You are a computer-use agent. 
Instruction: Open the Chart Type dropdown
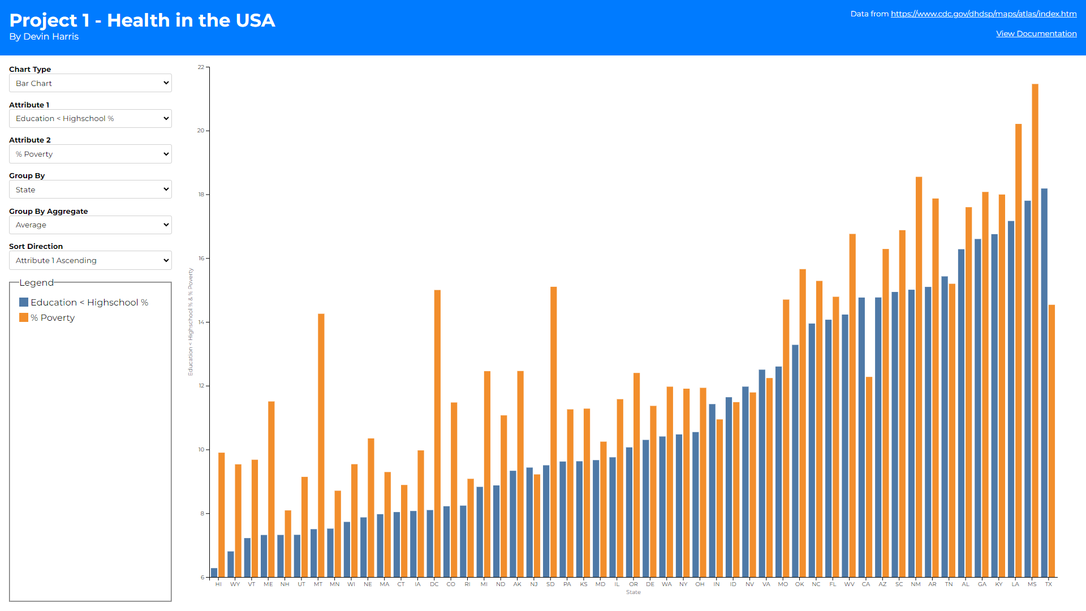[x=90, y=83]
